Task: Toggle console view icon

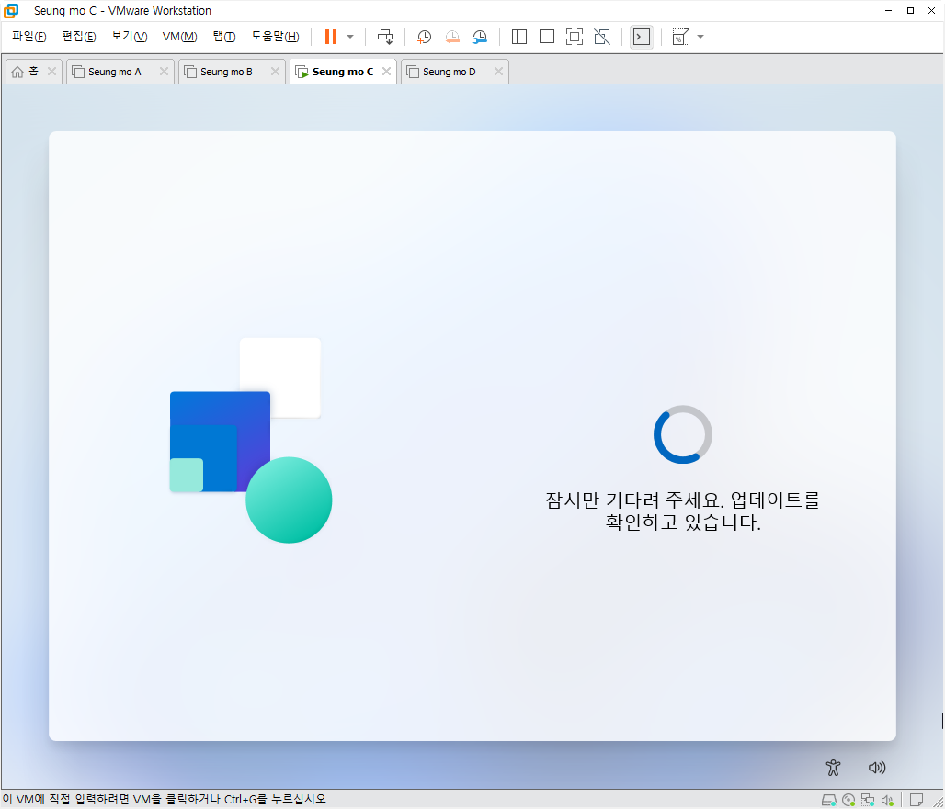Action: pos(642,37)
